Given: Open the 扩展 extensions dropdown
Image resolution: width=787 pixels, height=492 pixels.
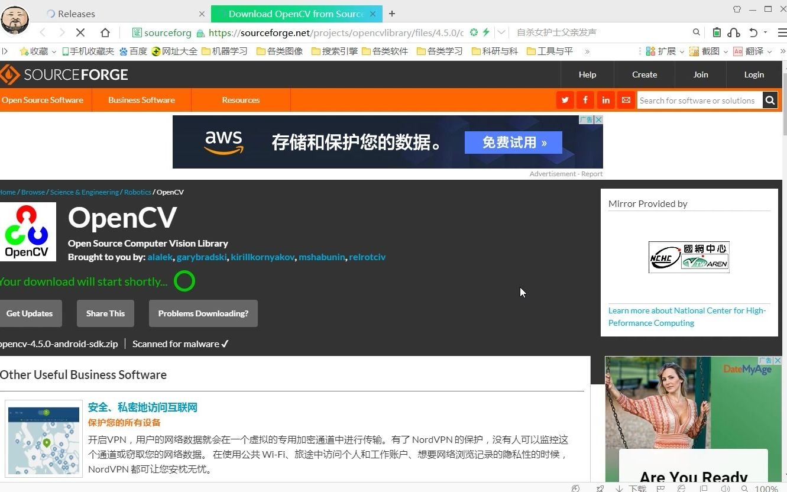Looking at the screenshot, I should pos(665,51).
